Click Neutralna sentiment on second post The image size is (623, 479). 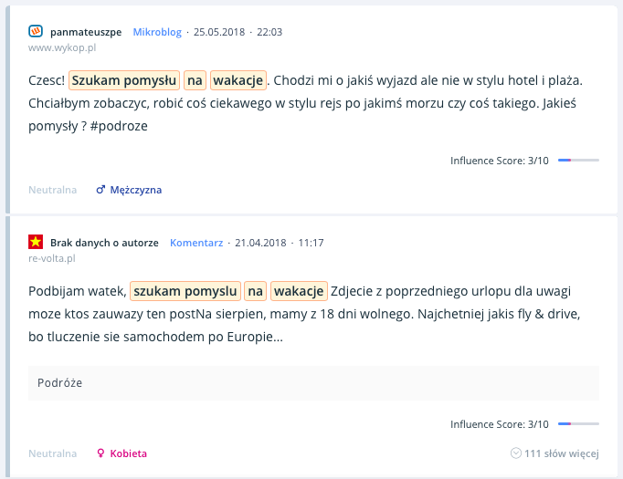point(52,453)
